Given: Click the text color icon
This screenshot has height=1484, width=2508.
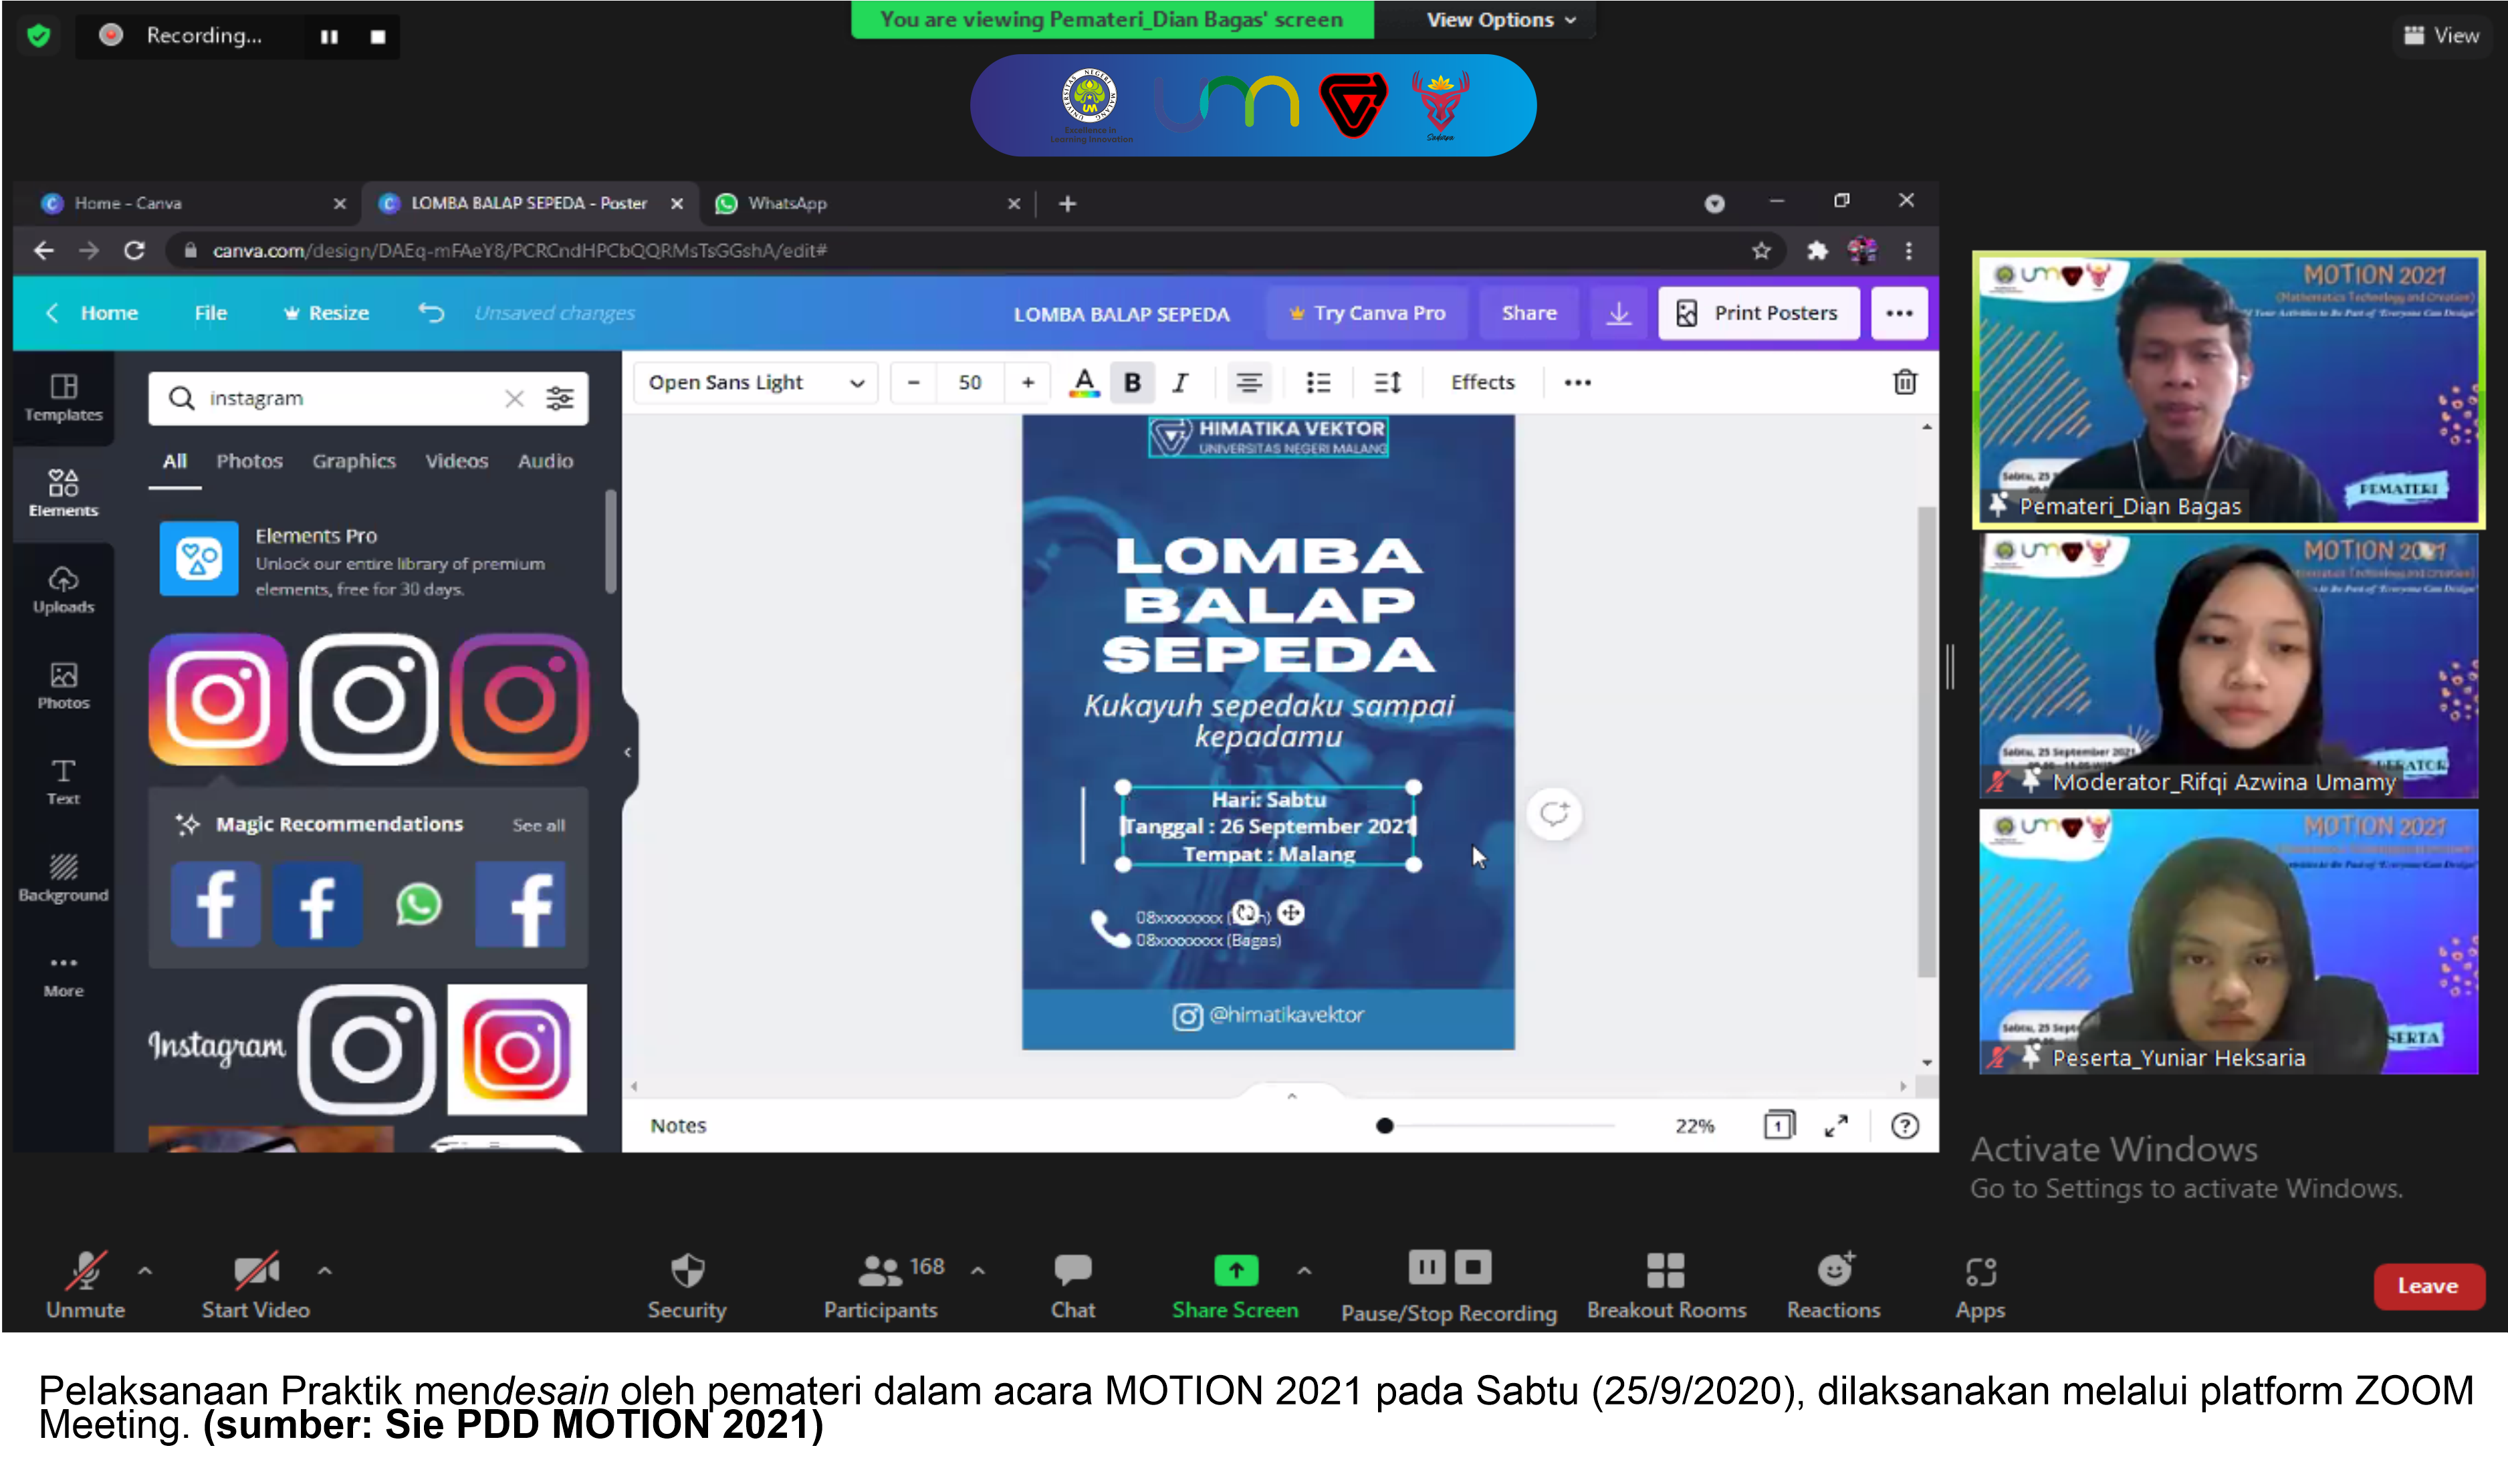Looking at the screenshot, I should (x=1084, y=382).
